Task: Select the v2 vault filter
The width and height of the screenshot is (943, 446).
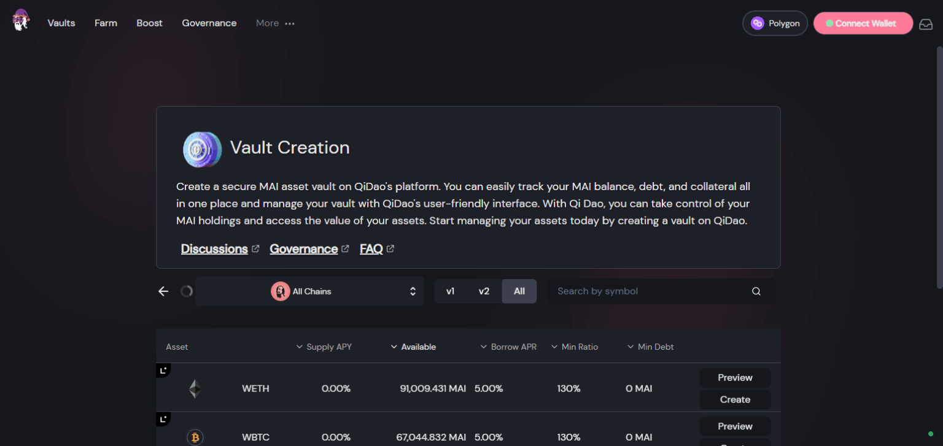Action: [484, 291]
